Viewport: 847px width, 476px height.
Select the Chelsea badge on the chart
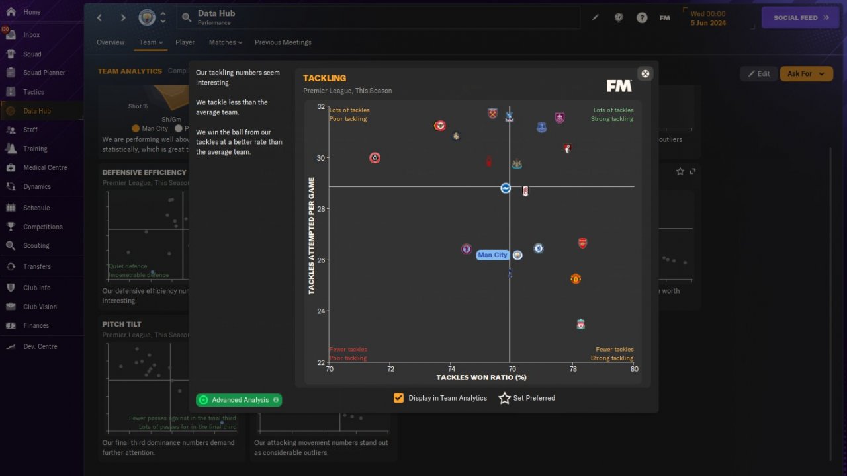(x=539, y=249)
